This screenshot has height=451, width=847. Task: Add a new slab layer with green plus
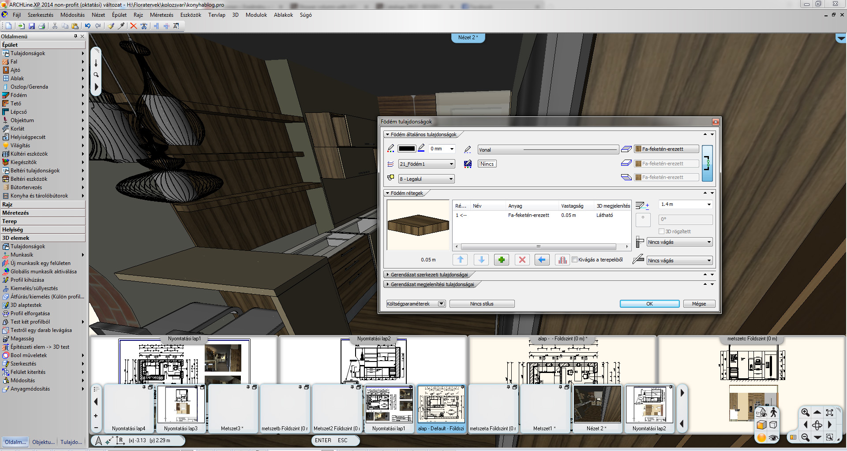point(502,260)
